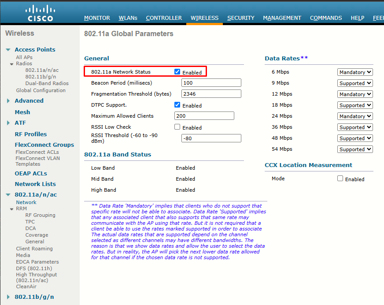Open All APs in sidebar
384x305 pixels.
click(x=24, y=57)
